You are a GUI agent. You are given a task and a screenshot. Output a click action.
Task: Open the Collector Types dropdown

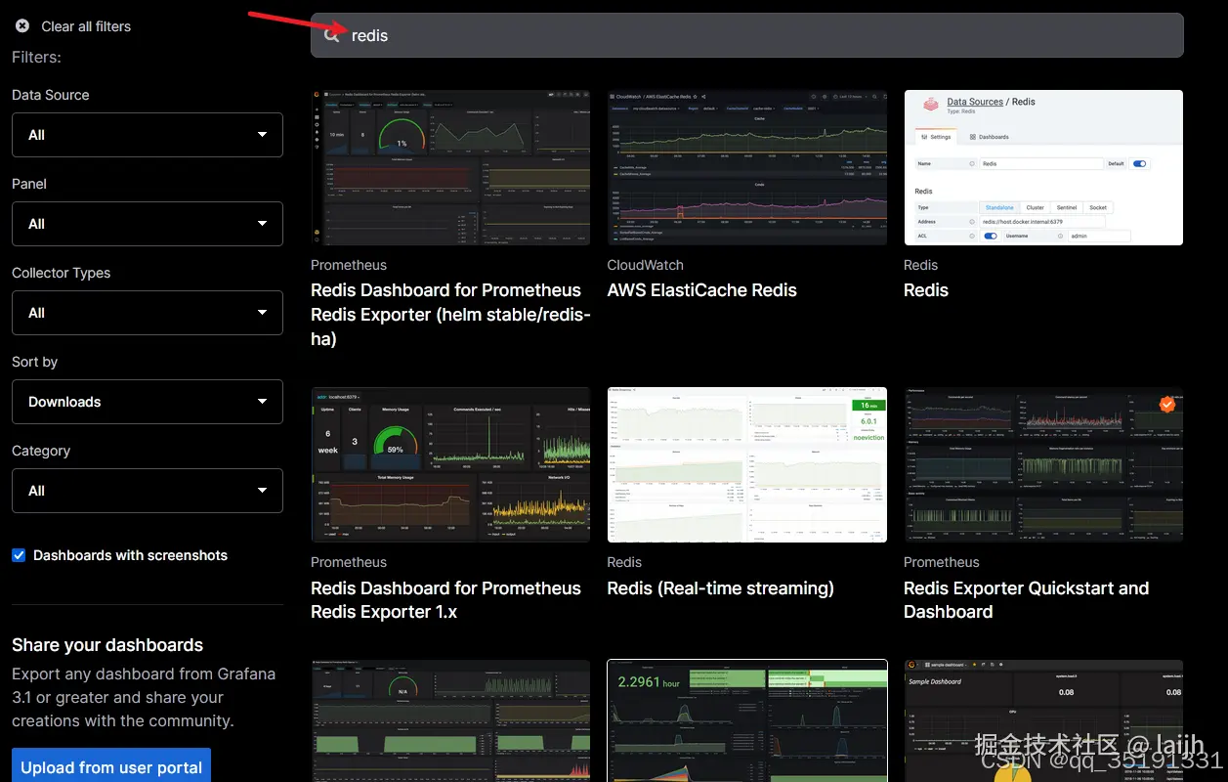[x=148, y=313]
